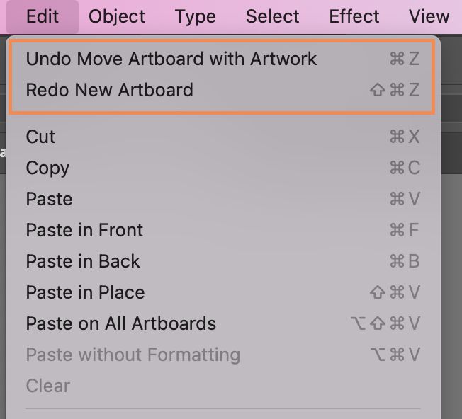Open the Select menu
This screenshot has width=462, height=419.
coord(273,16)
